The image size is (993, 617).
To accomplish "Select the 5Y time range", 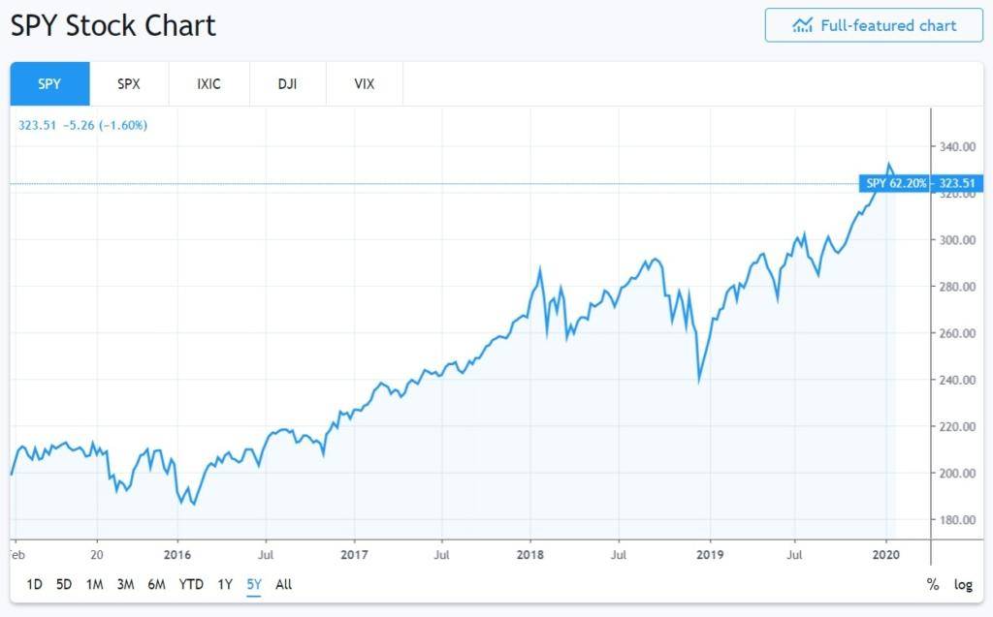I will [x=254, y=584].
